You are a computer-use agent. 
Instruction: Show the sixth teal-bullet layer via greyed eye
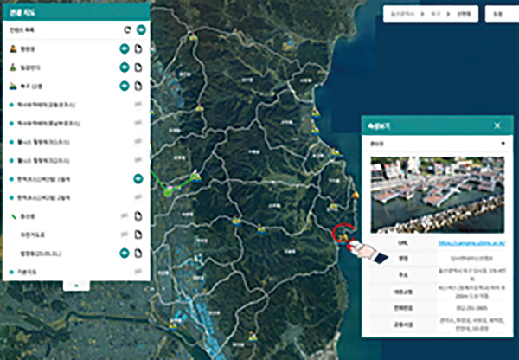(138, 197)
